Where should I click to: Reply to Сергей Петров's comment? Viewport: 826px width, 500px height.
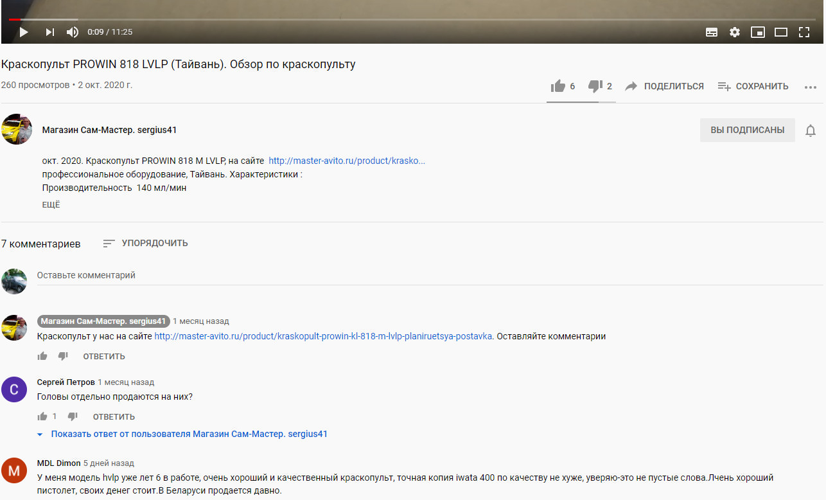click(114, 417)
